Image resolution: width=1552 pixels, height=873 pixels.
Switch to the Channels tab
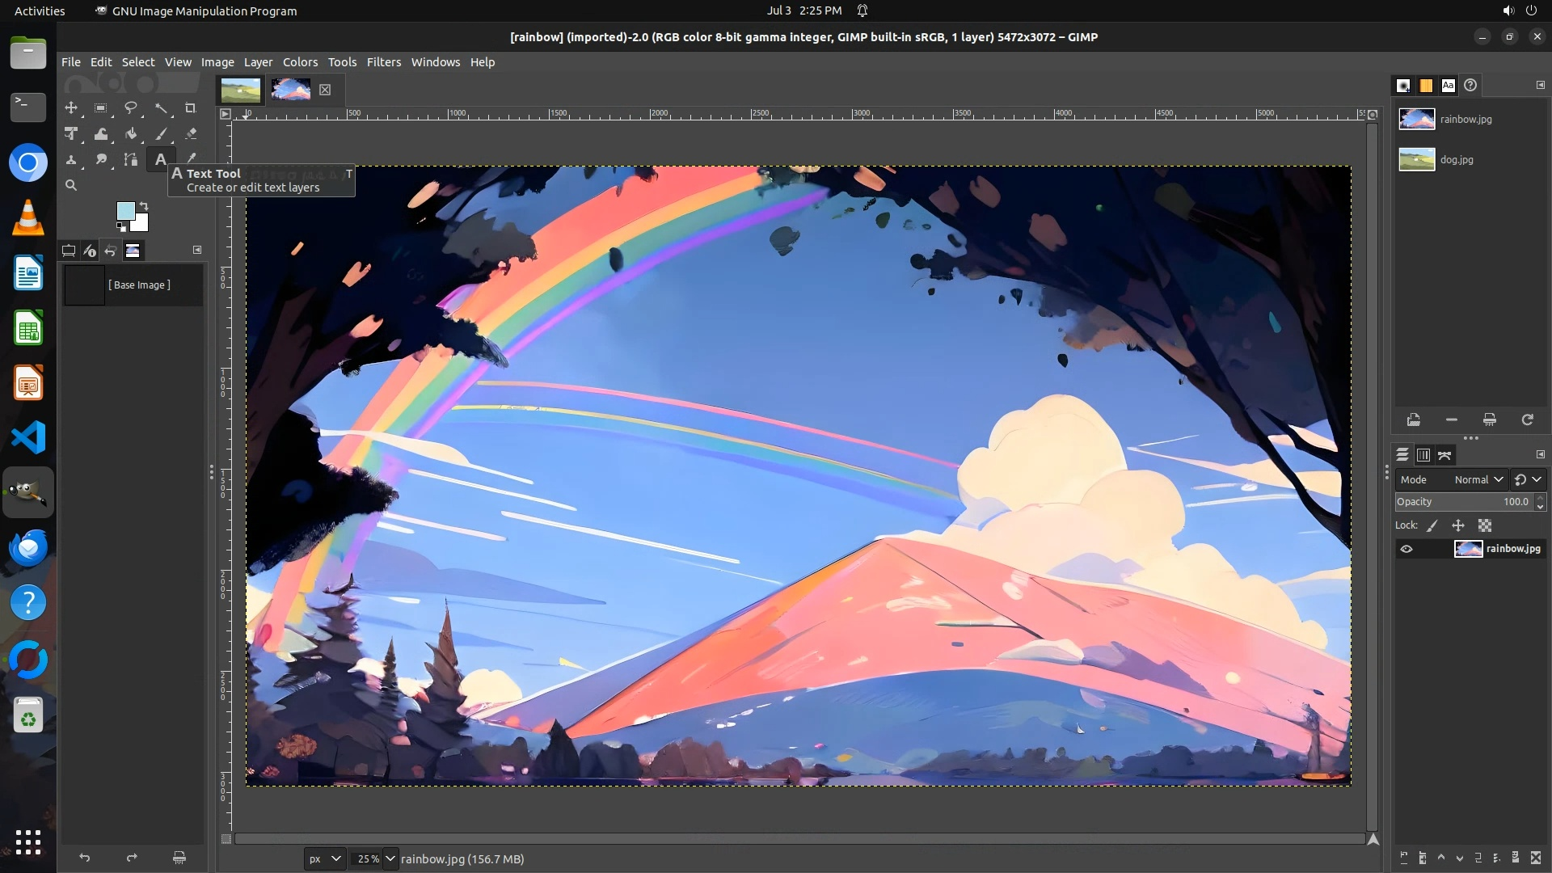[1423, 455]
